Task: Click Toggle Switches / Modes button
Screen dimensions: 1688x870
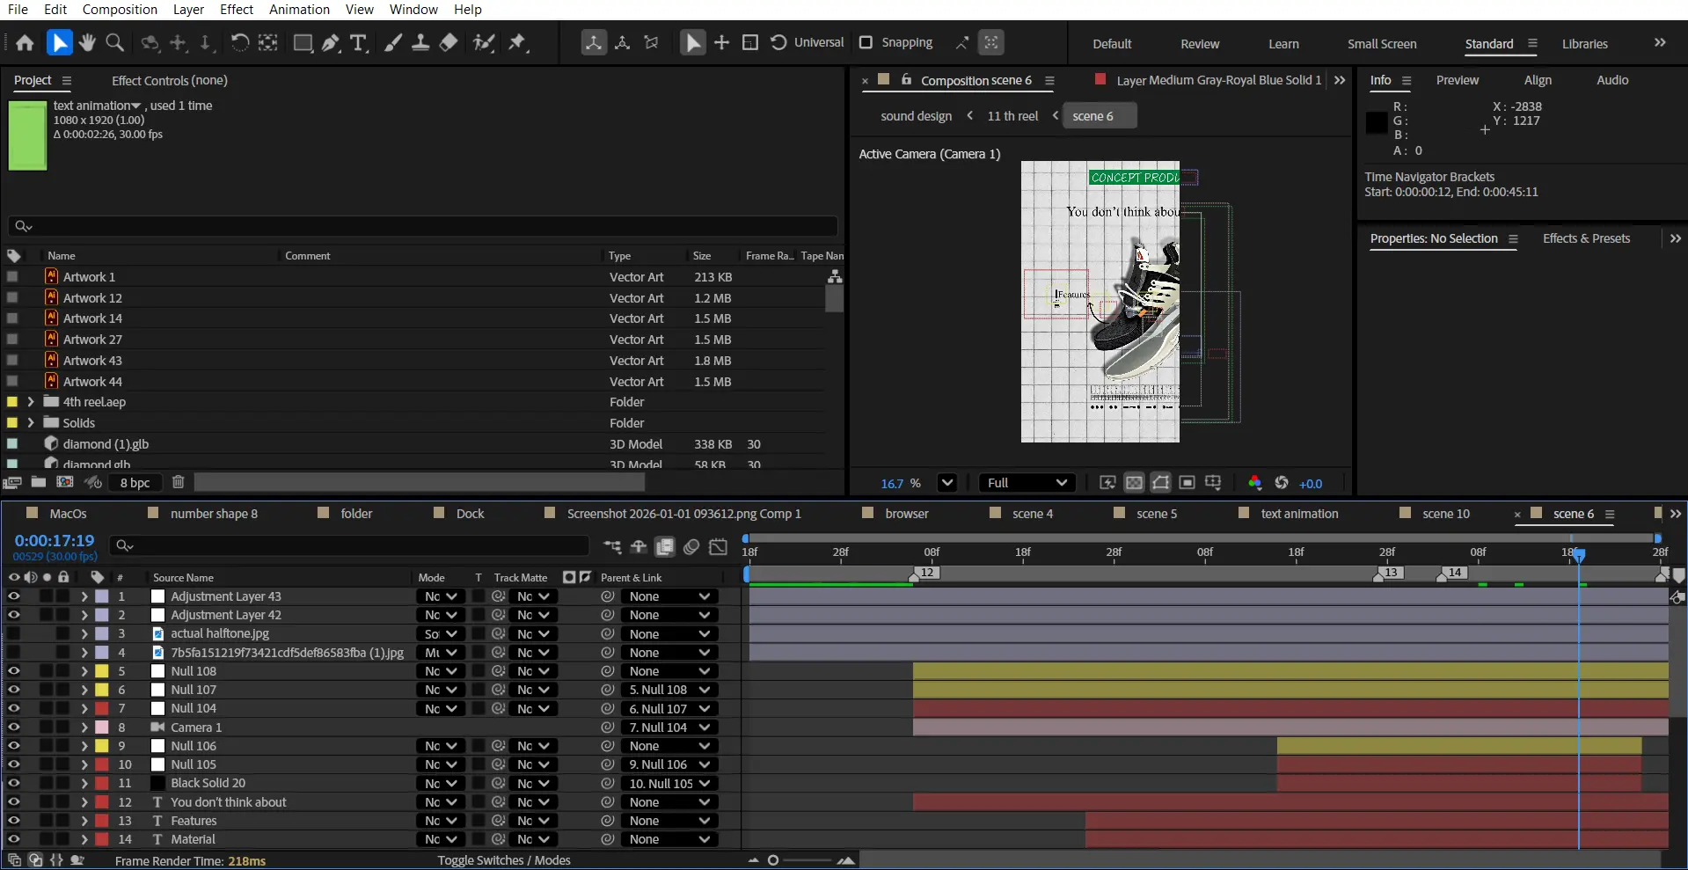Action: pyautogui.click(x=504, y=860)
